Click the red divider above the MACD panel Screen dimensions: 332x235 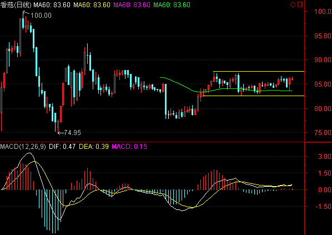(152, 142)
